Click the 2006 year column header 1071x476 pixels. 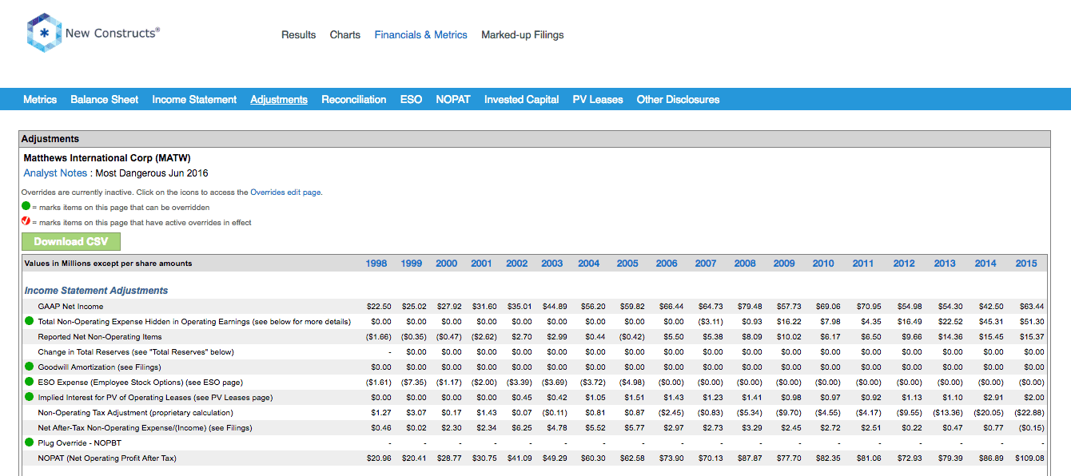click(667, 264)
